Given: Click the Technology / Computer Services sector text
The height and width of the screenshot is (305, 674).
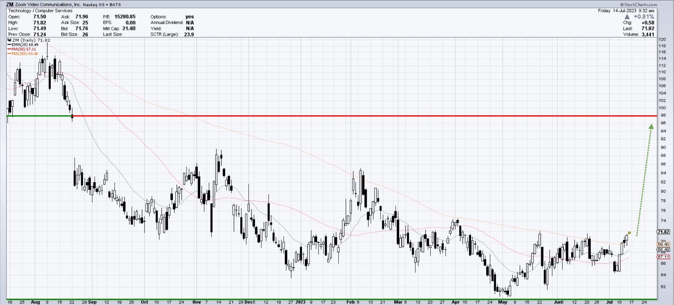Looking at the screenshot, I should point(40,11).
